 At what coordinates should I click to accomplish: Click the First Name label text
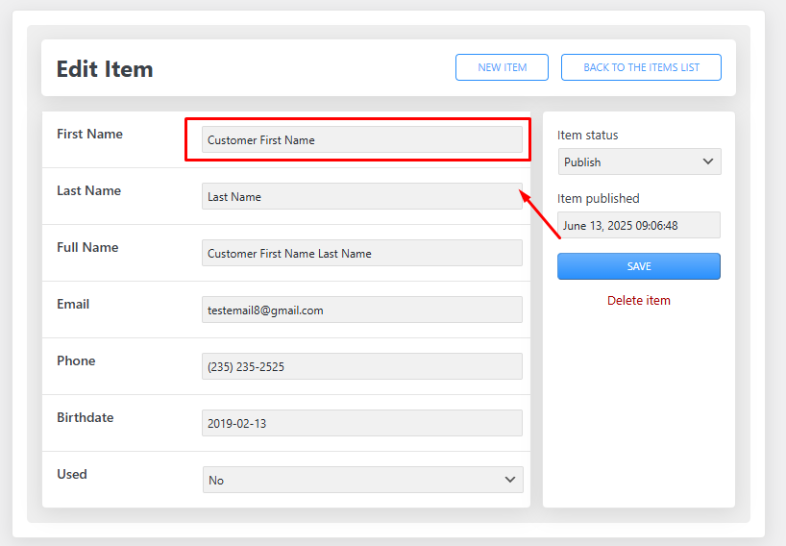(x=89, y=135)
